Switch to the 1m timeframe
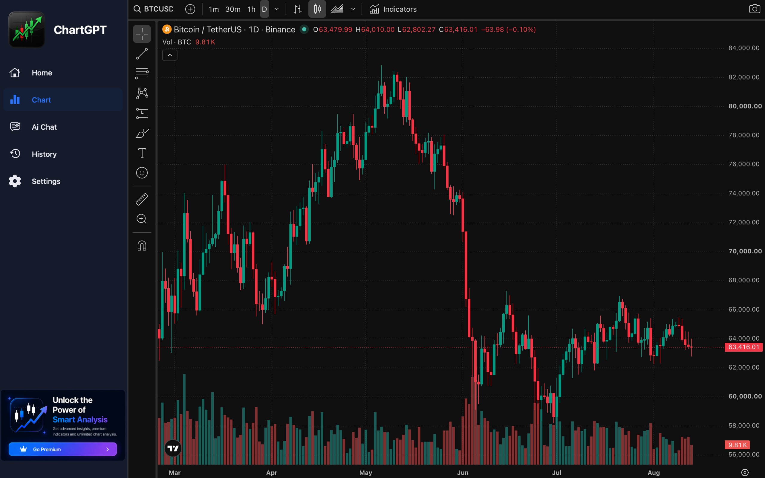 [x=214, y=9]
